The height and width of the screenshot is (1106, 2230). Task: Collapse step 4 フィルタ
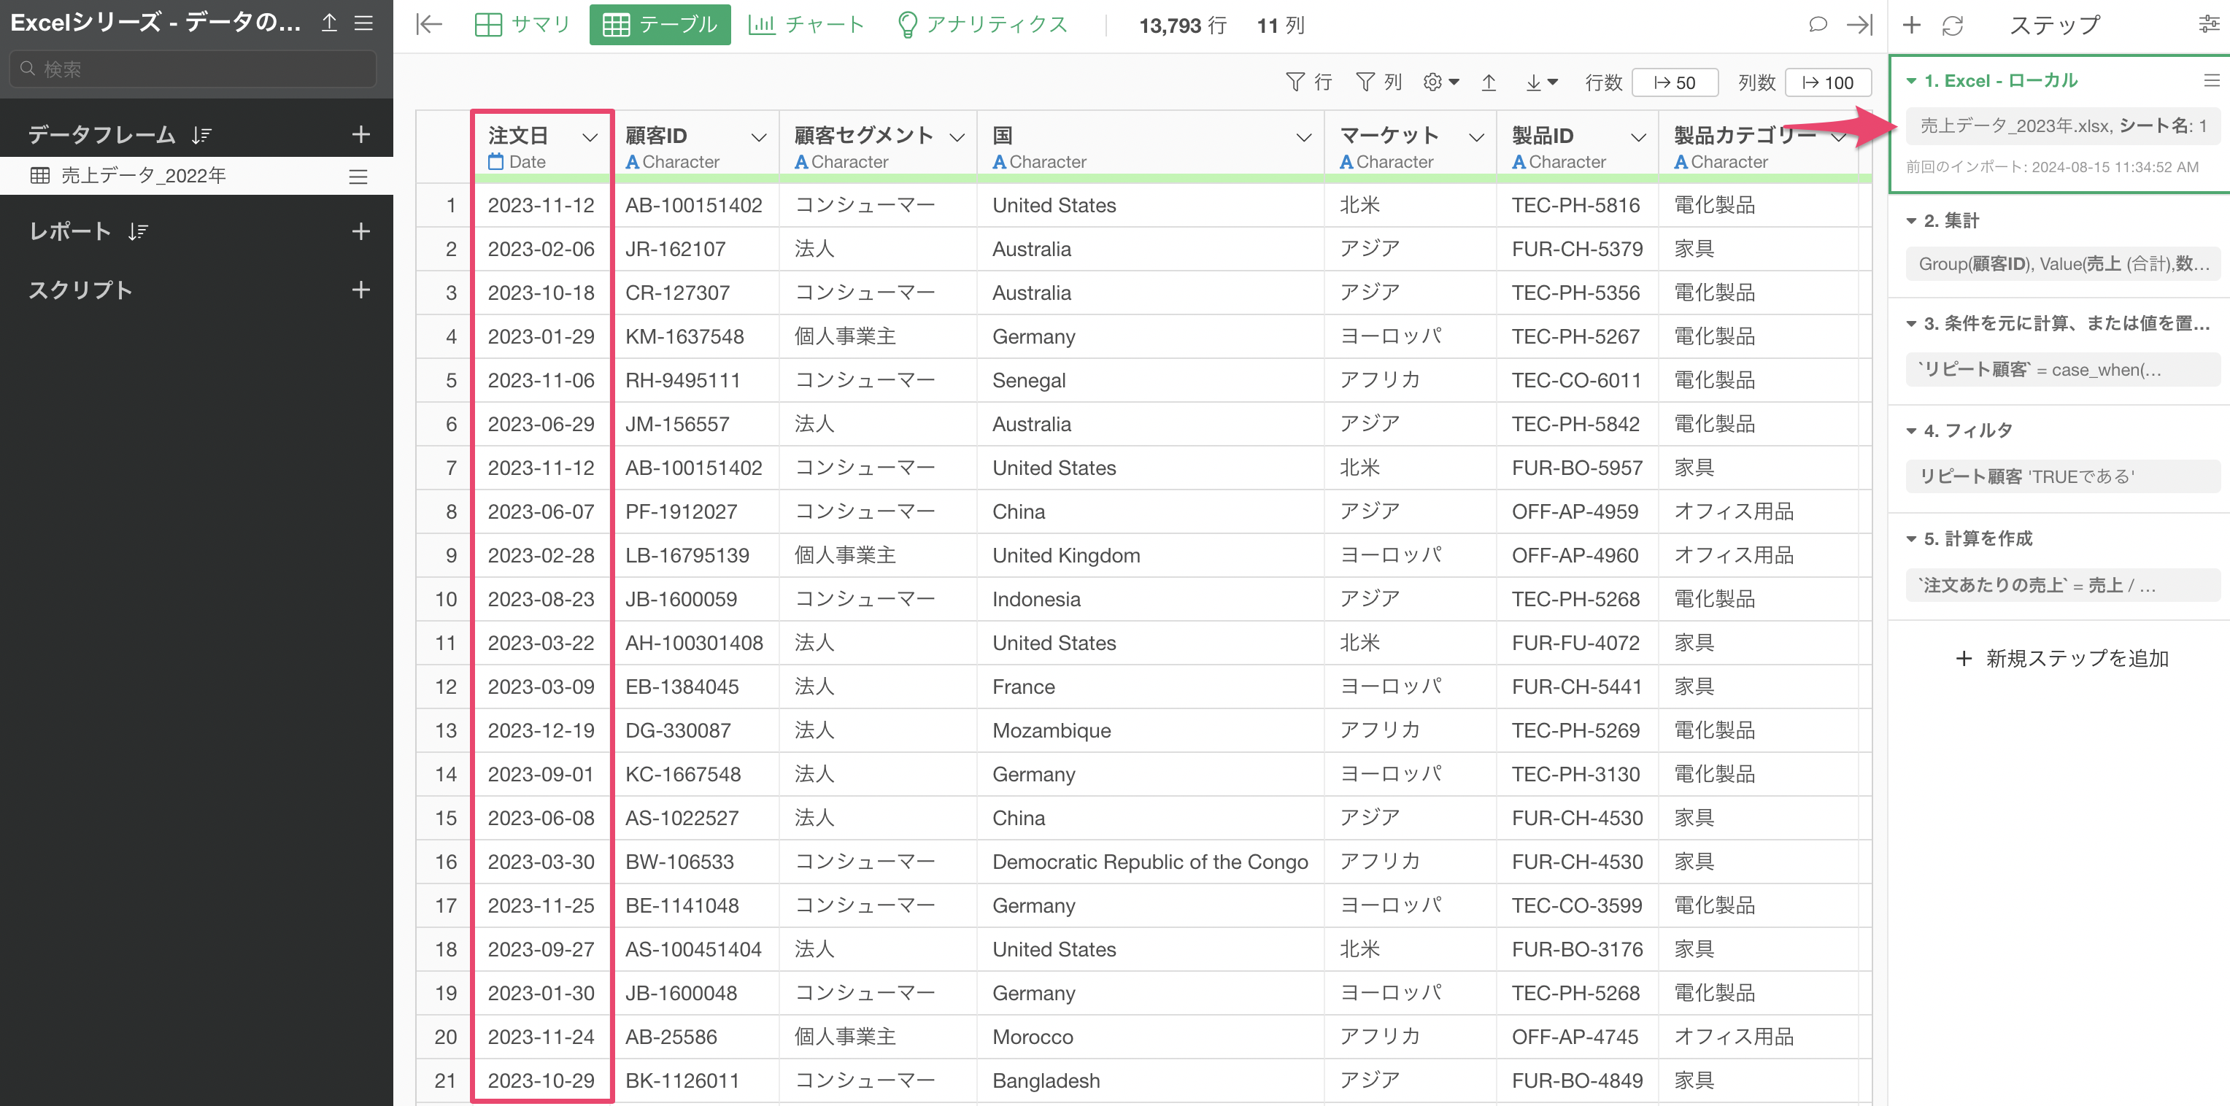[1910, 431]
